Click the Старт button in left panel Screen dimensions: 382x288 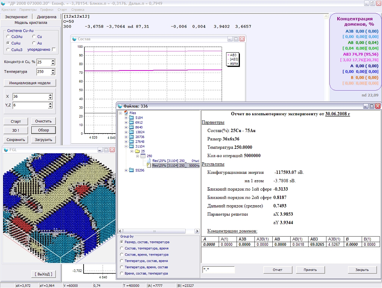tap(16, 121)
